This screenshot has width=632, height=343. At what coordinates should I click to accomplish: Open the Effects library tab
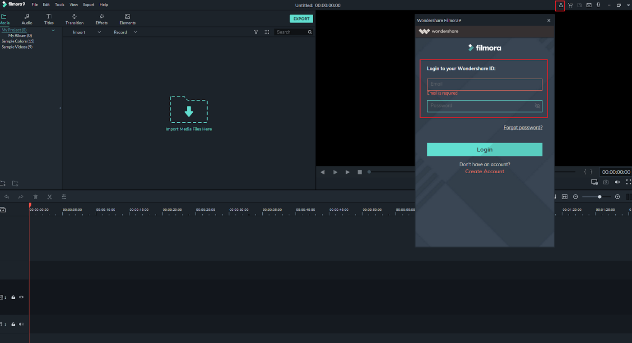[102, 19]
